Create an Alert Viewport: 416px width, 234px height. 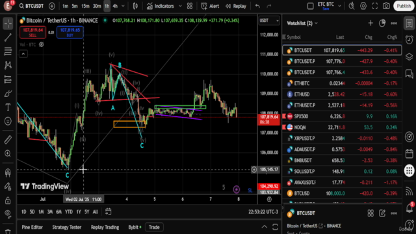[x=210, y=6]
